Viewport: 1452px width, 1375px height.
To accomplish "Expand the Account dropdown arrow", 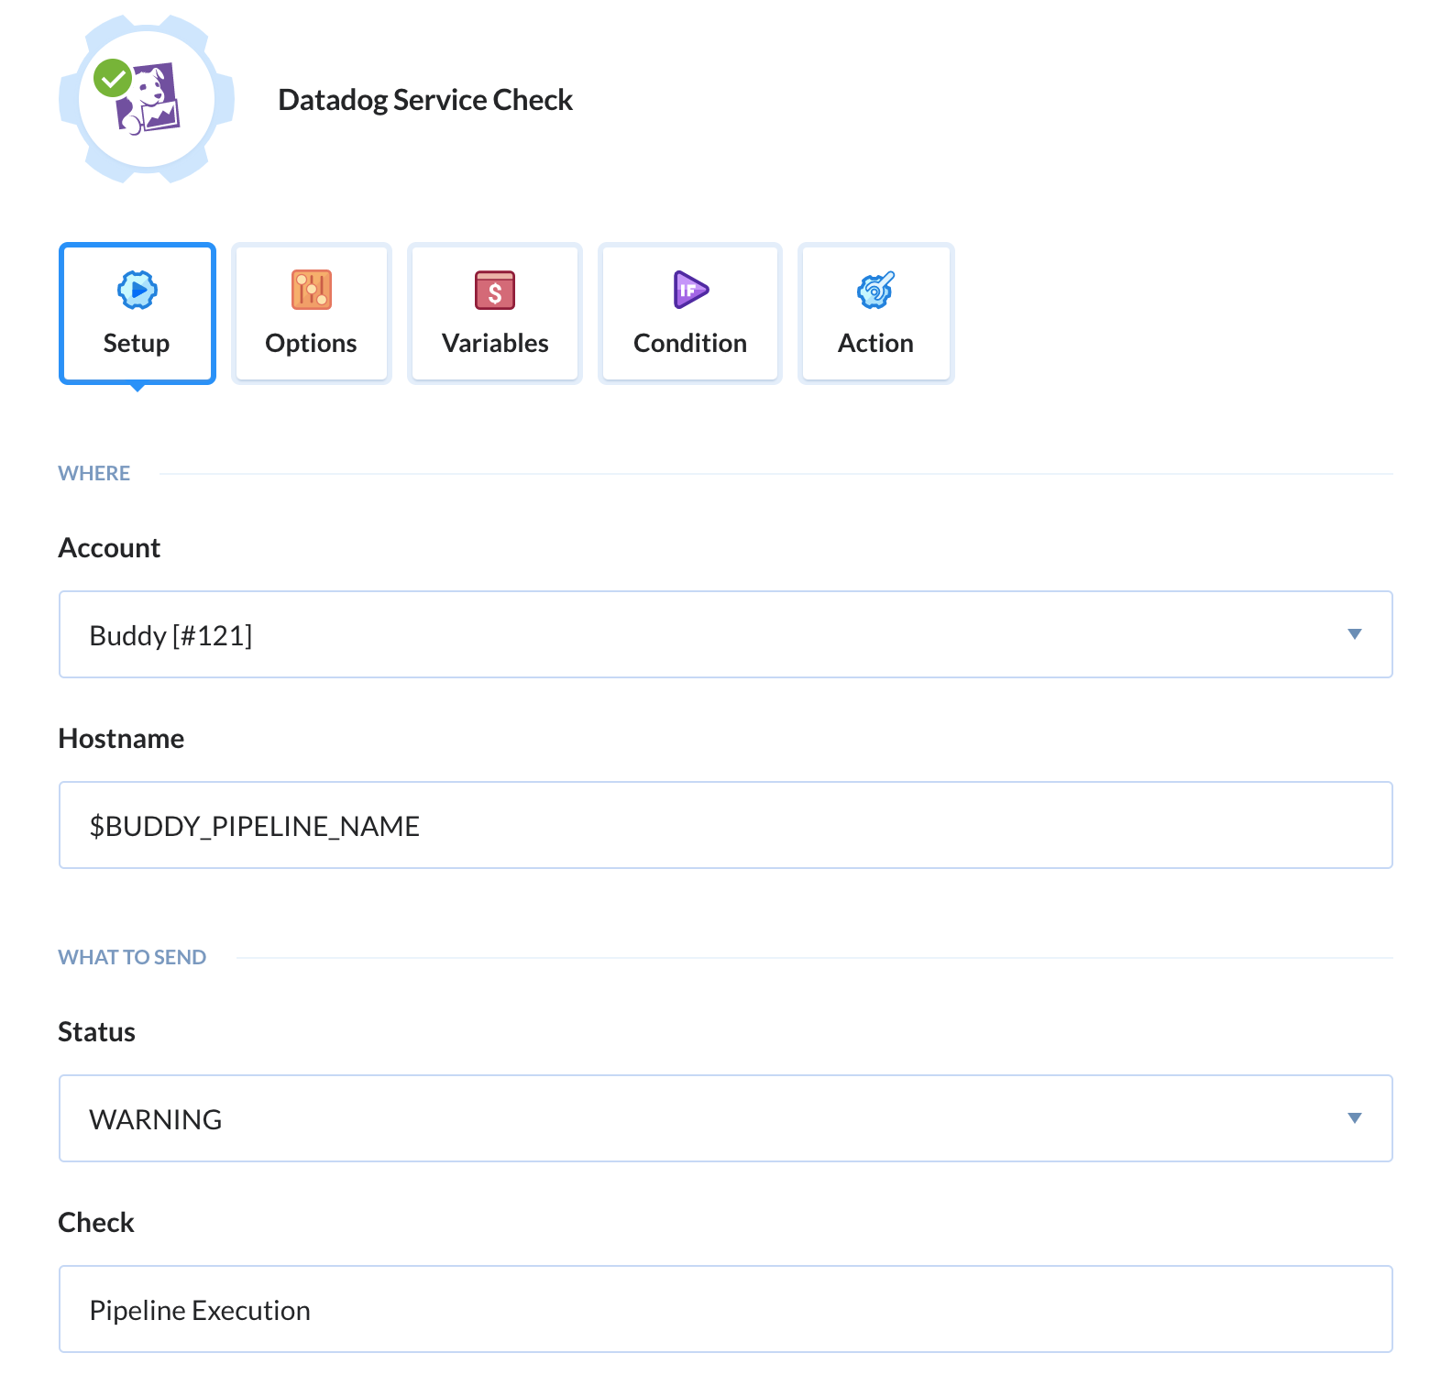I will 1355,634.
